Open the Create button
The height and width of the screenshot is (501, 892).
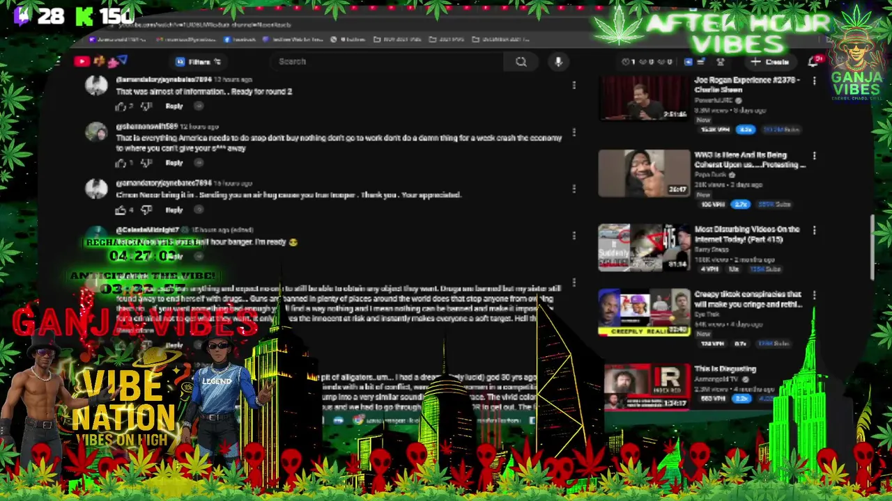[770, 62]
